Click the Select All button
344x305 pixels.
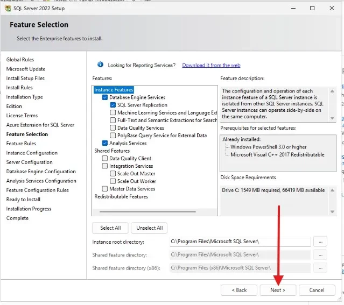pyautogui.click(x=110, y=228)
